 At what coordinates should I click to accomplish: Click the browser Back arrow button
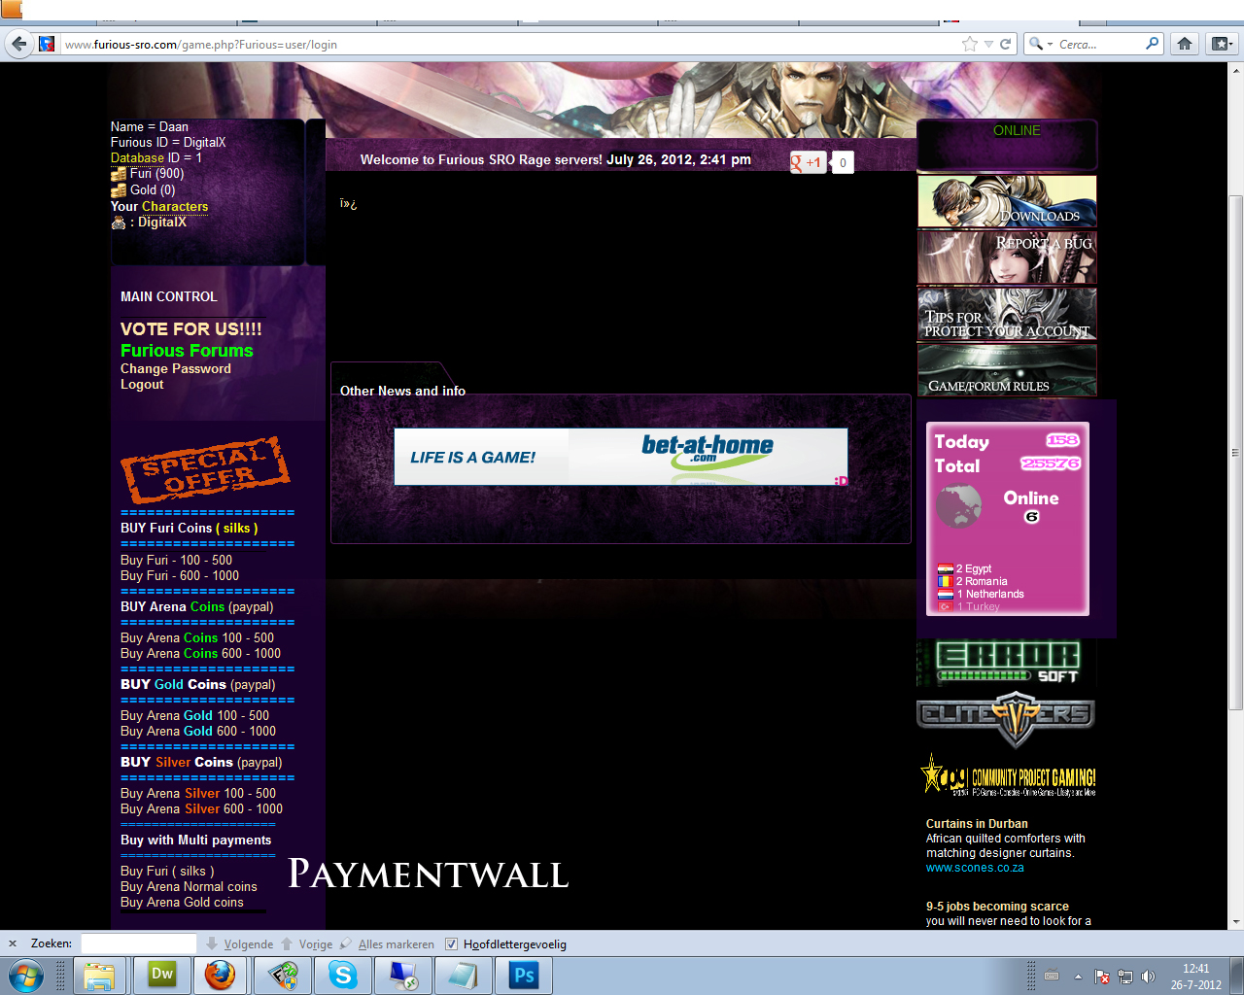(18, 44)
